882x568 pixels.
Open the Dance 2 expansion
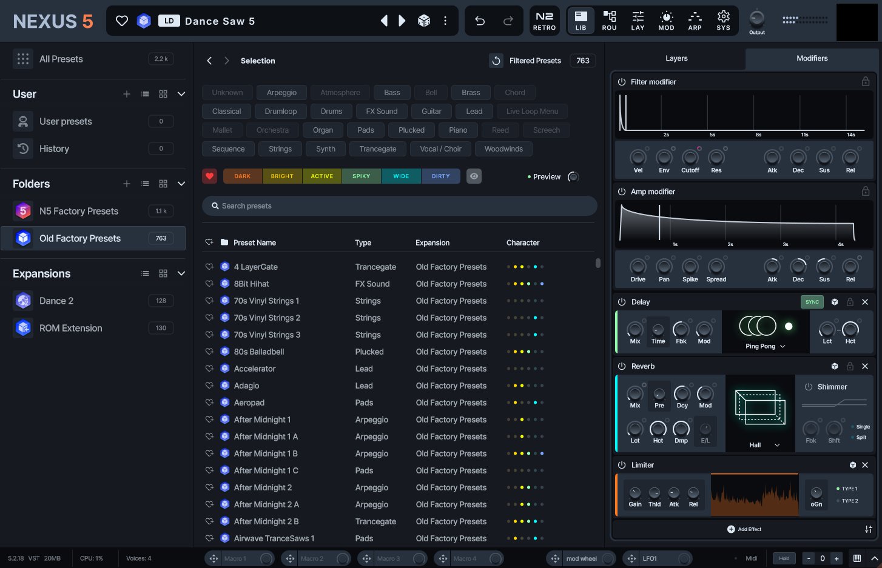coord(93,301)
